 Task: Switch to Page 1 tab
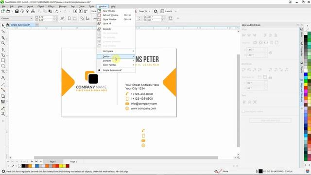(53, 161)
